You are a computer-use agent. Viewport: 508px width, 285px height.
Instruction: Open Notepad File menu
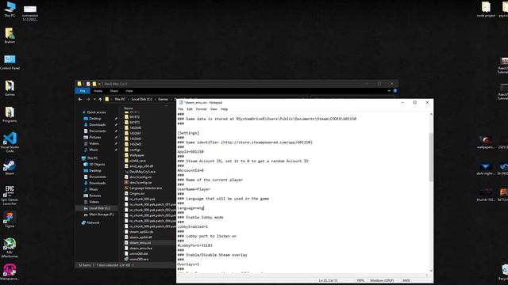click(180, 109)
